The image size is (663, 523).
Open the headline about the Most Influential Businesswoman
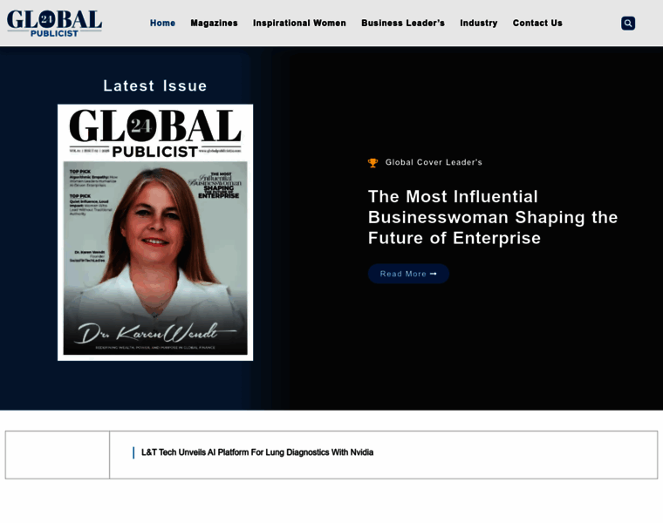click(x=493, y=217)
